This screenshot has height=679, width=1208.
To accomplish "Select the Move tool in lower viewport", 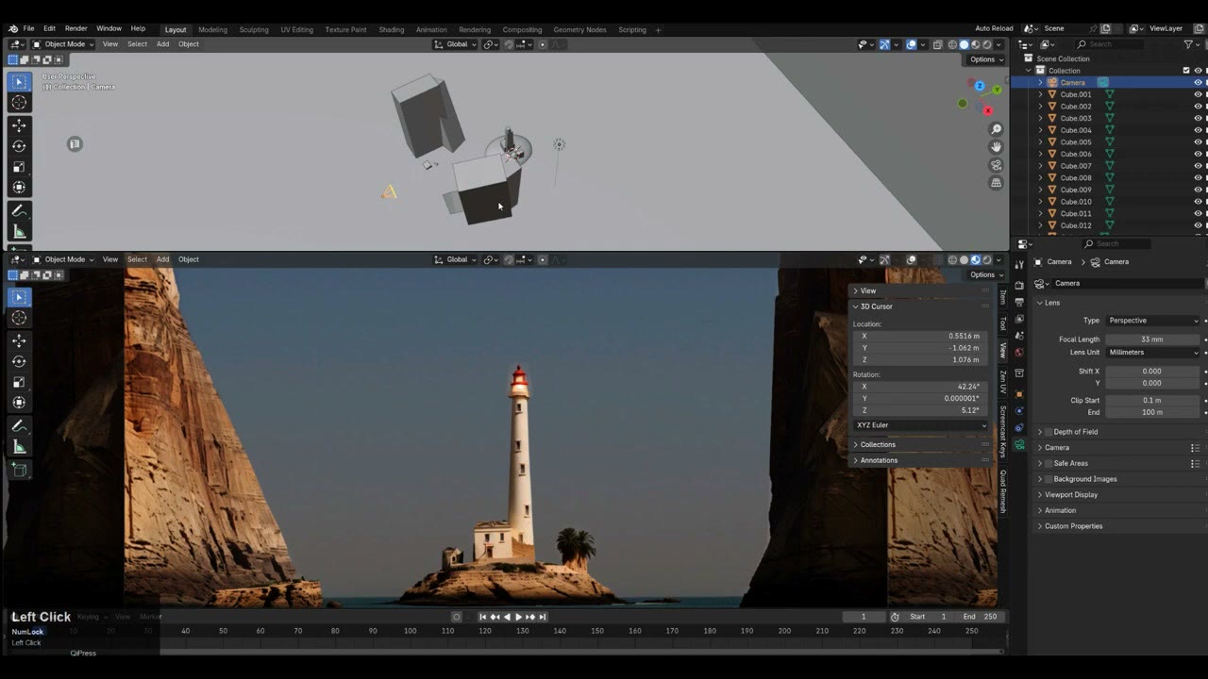I will (19, 340).
